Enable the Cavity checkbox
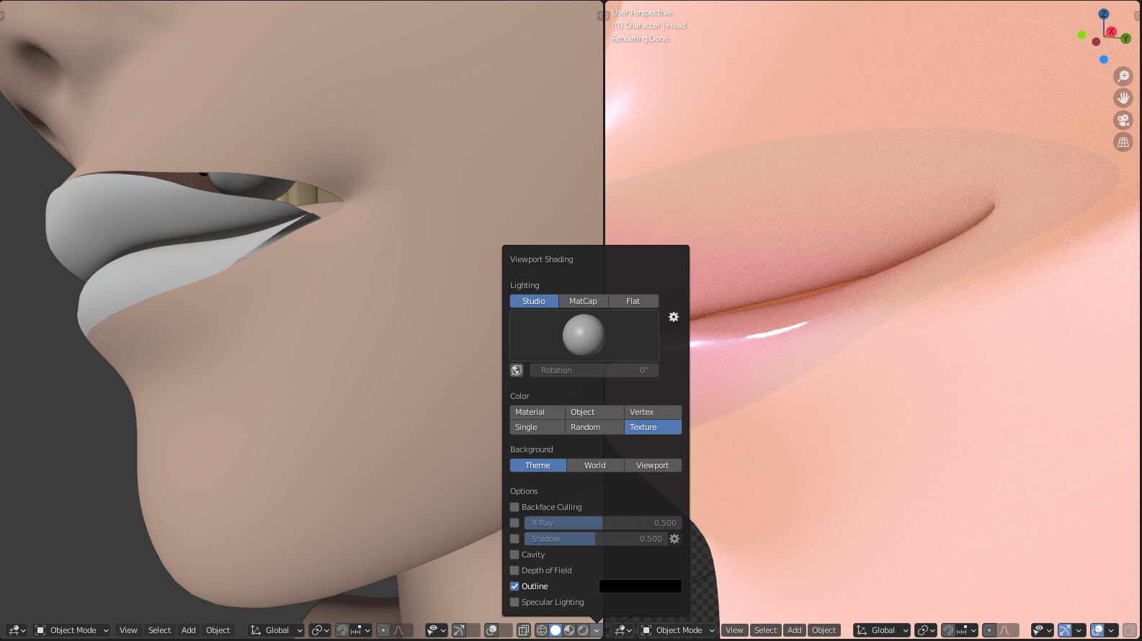The width and height of the screenshot is (1142, 641). point(514,555)
